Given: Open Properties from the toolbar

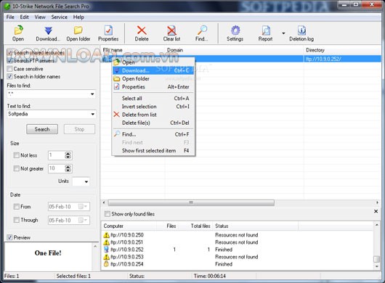Looking at the screenshot, I should pyautogui.click(x=108, y=33).
